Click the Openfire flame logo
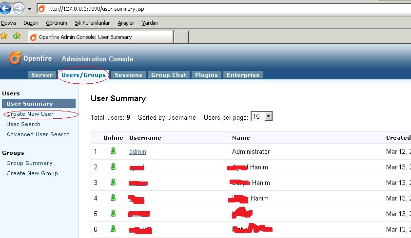The image size is (411, 238). point(15,57)
